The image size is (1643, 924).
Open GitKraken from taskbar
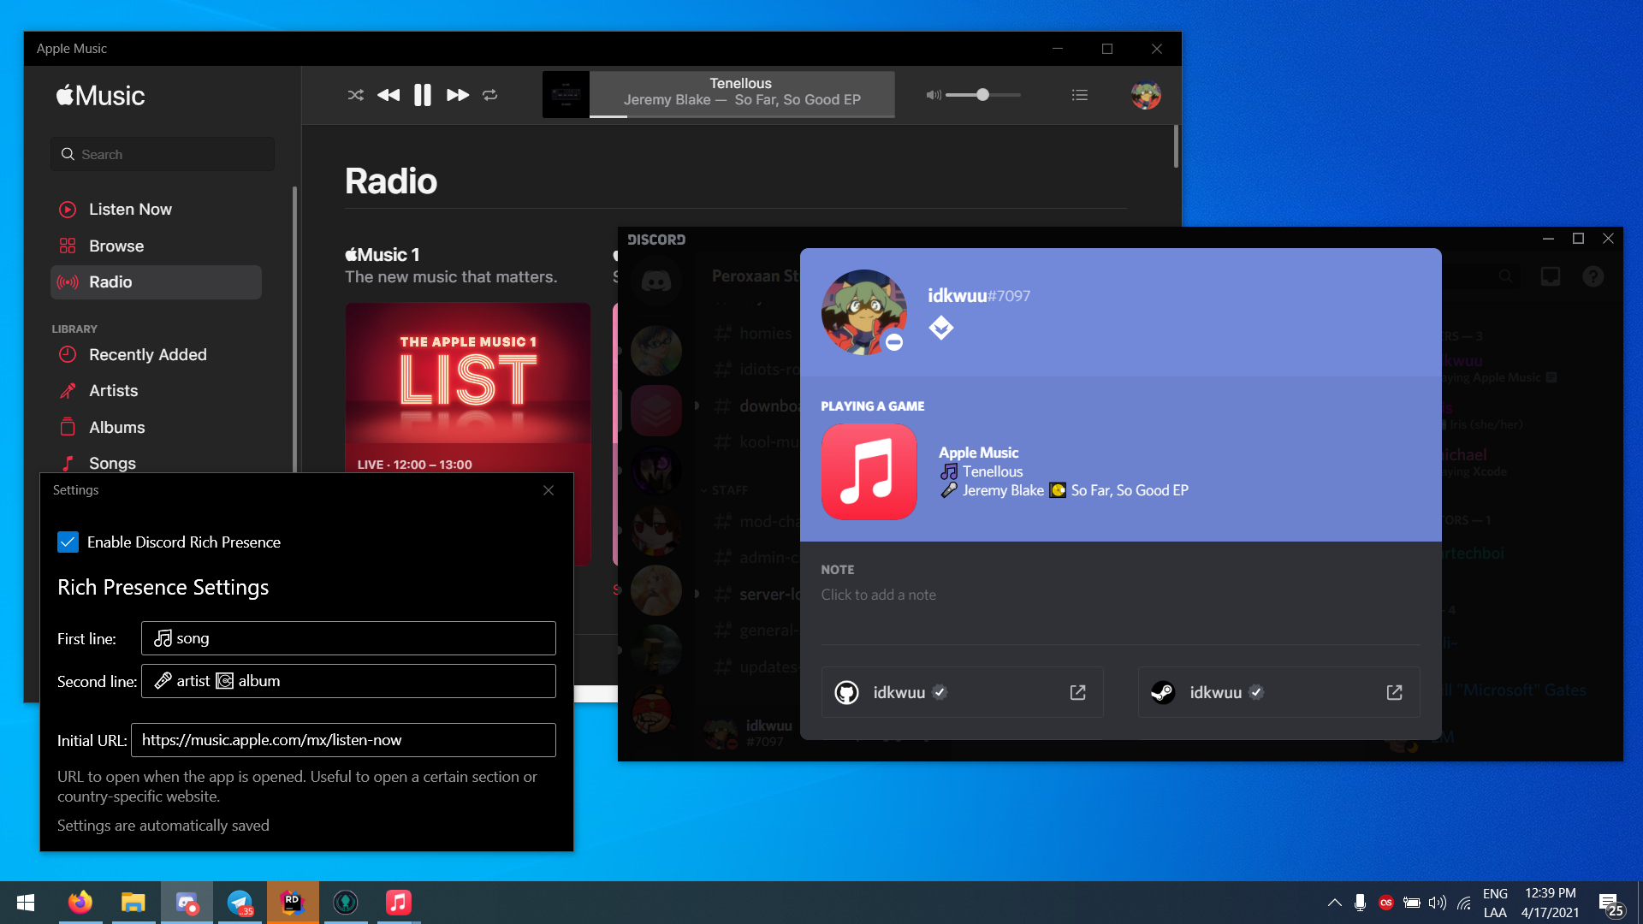click(346, 903)
